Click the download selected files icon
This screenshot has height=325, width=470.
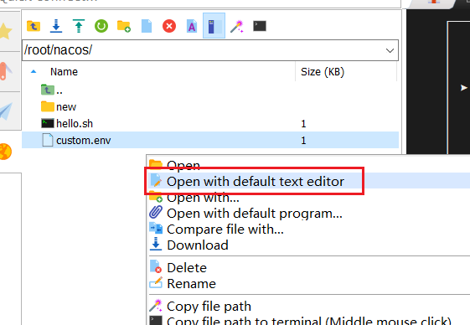point(56,26)
